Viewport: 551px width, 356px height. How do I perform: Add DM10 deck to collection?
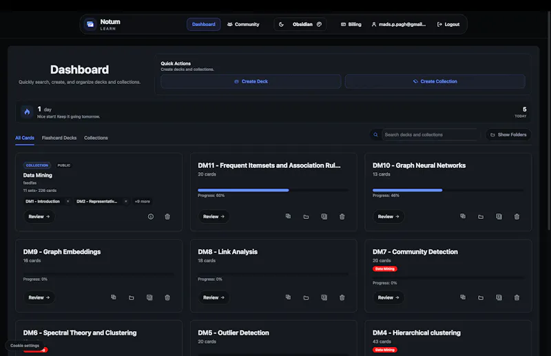tap(499, 216)
